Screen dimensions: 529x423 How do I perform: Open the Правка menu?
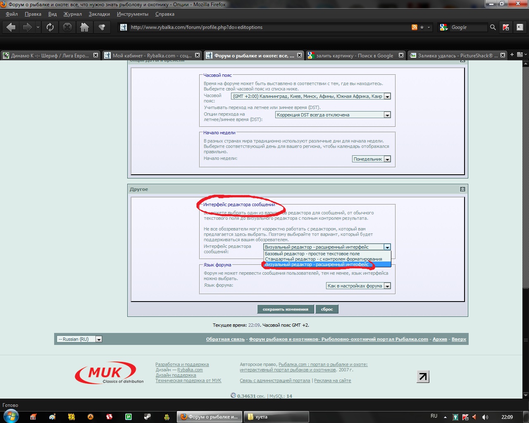click(33, 14)
